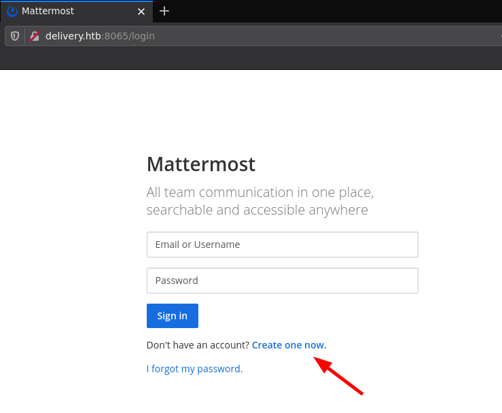Click the empty tab strip area right of plus
The height and width of the screenshot is (413, 502).
tap(340, 12)
